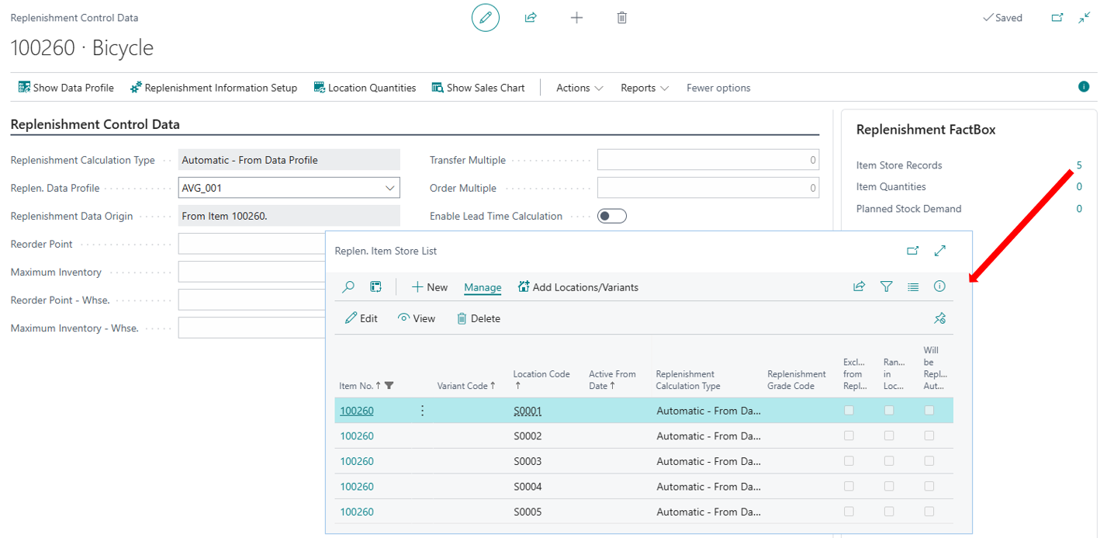
Task: Select the Manage tab in list toolbar
Action: point(483,287)
